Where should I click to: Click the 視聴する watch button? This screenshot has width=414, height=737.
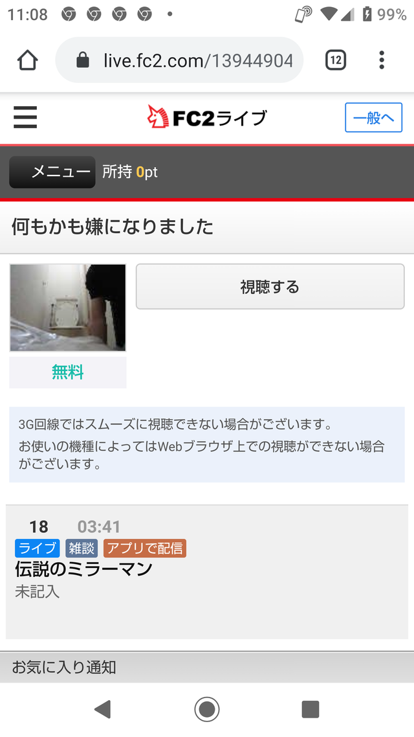coord(270,287)
